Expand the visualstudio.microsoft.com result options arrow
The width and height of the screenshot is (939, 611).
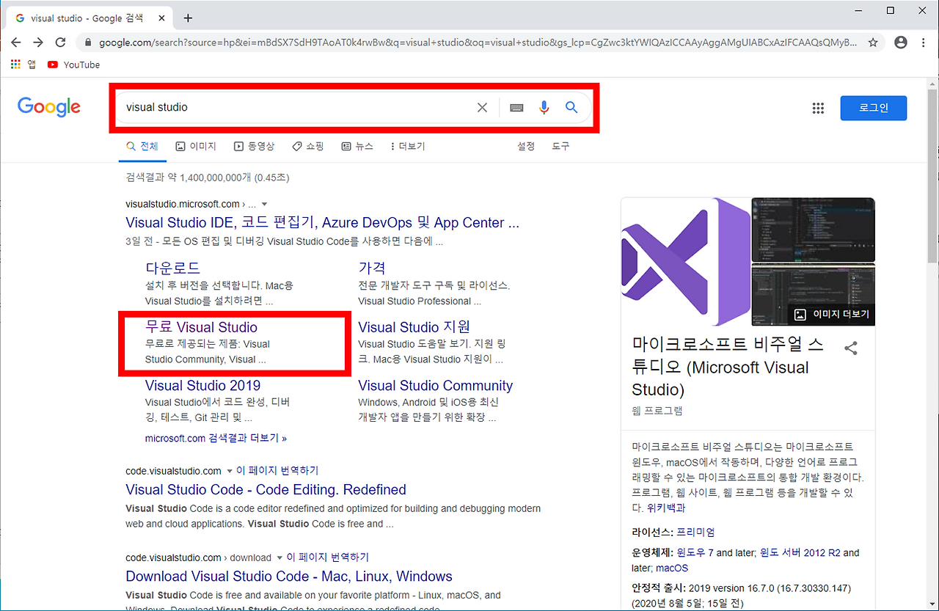click(x=265, y=204)
